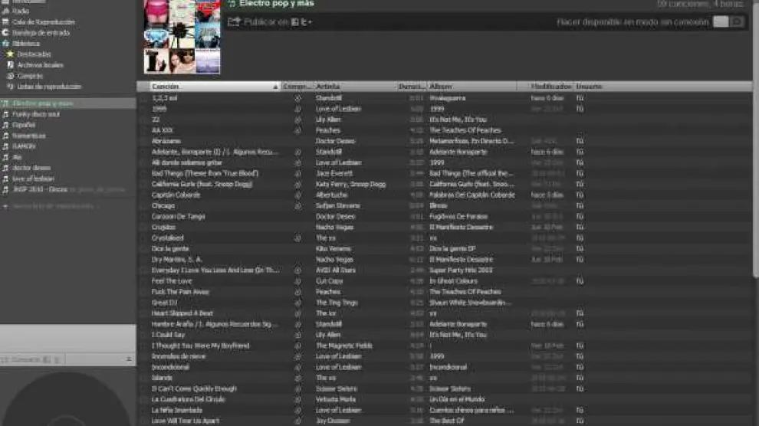Open Radio in the sidebar
Image resolution: width=759 pixels, height=426 pixels.
pyautogui.click(x=21, y=11)
